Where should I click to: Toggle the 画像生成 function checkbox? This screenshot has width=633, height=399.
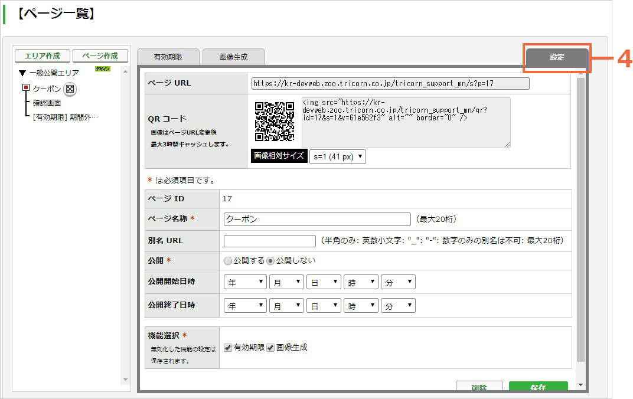click(270, 348)
